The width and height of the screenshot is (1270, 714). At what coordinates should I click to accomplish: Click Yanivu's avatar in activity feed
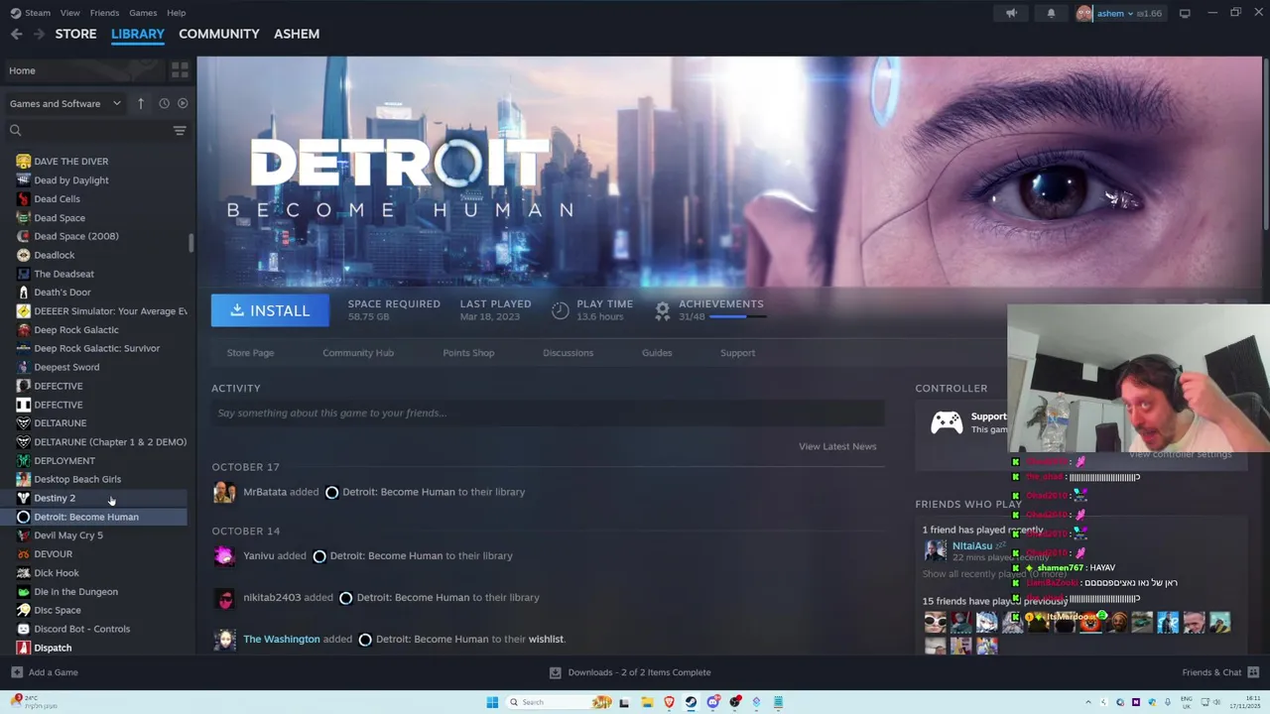click(x=225, y=555)
